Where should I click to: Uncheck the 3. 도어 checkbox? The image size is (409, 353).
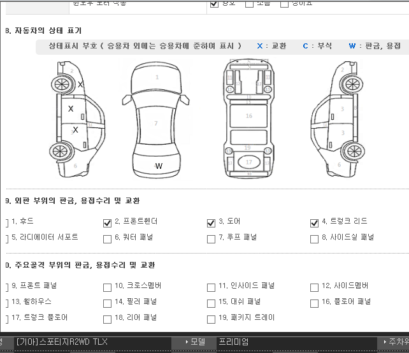pyautogui.click(x=211, y=223)
